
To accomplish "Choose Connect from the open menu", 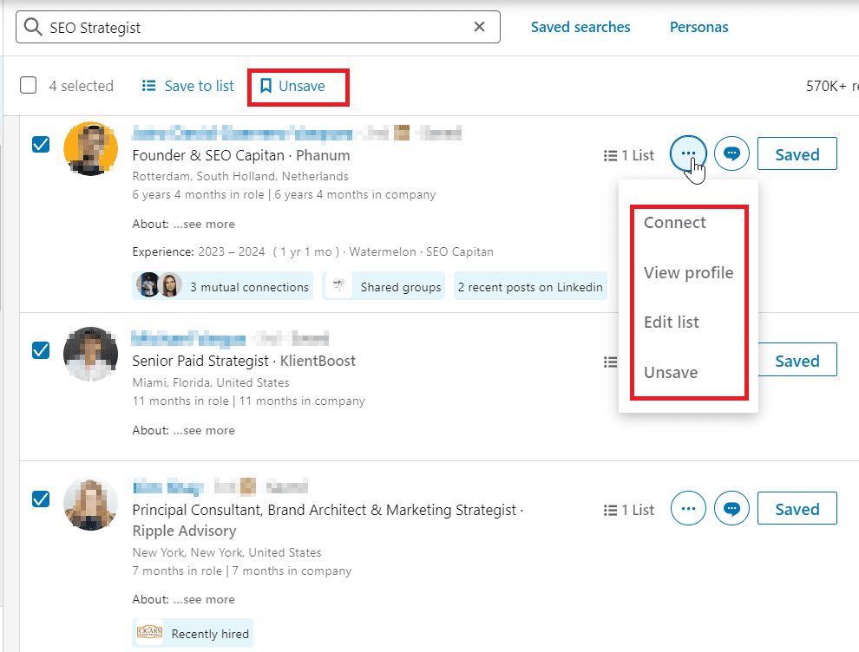I will point(674,223).
